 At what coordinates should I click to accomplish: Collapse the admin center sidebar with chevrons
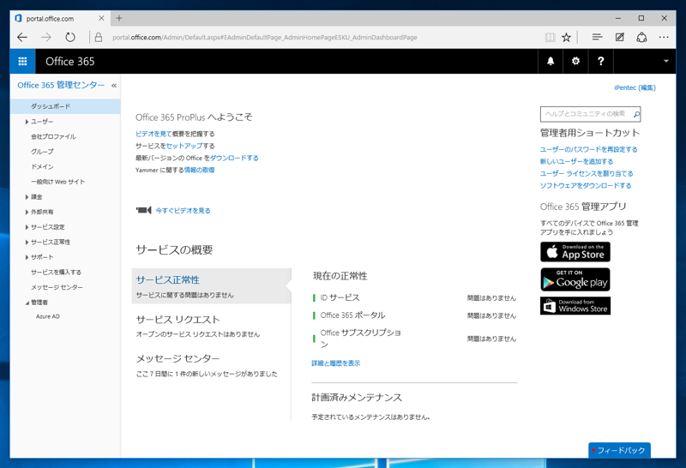pos(114,86)
